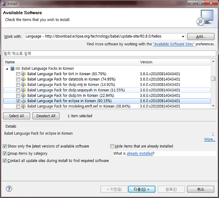Toggle Show only the latest versions checkbox

pyautogui.click(x=5, y=146)
